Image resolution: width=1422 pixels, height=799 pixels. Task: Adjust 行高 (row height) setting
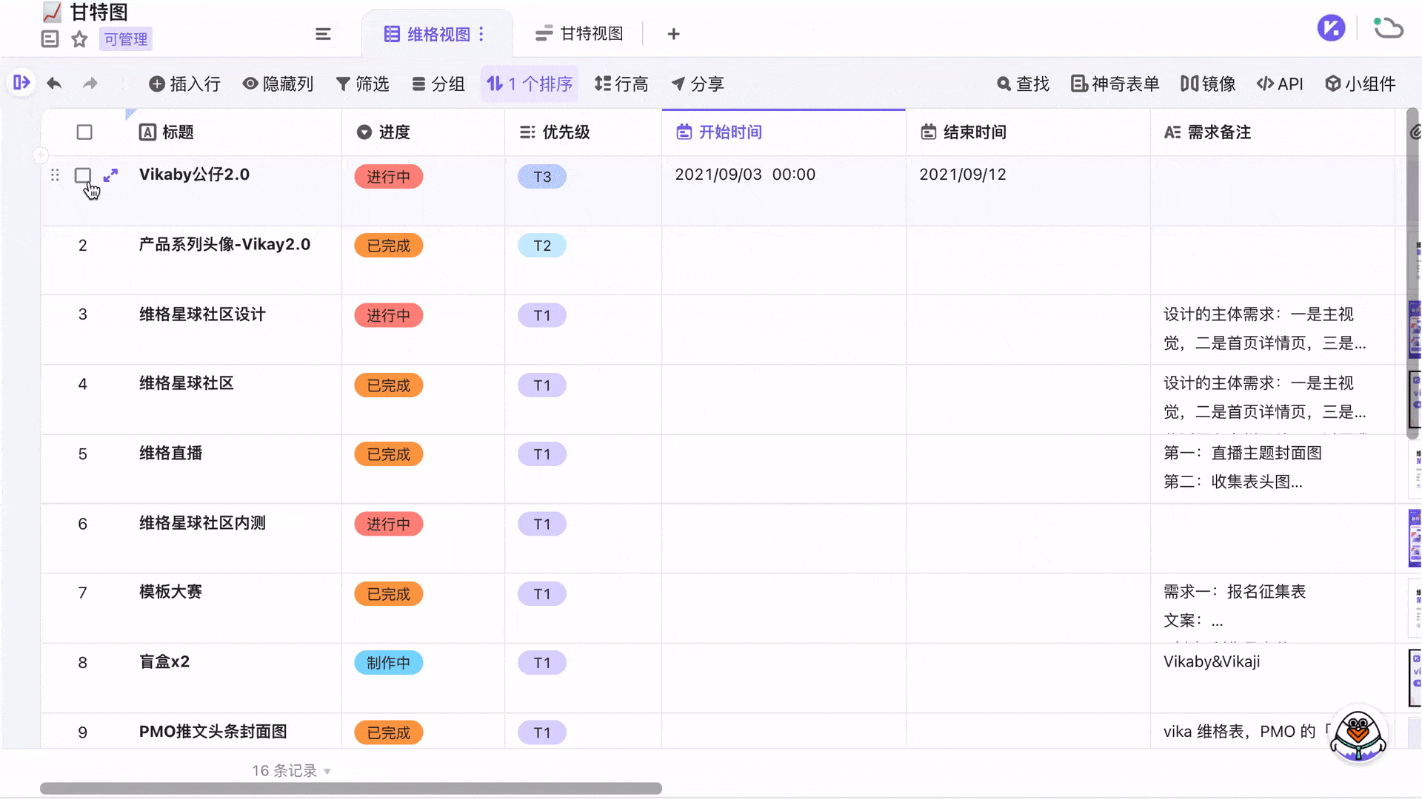coord(621,84)
